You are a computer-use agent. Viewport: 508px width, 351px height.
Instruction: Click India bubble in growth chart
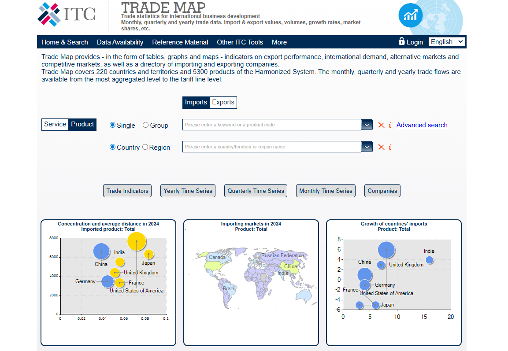430,260
